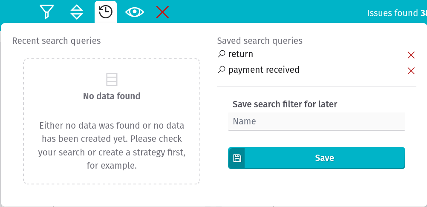This screenshot has height=207, width=427.
Task: Click the "Recent search queries" heading
Action: 56,41
